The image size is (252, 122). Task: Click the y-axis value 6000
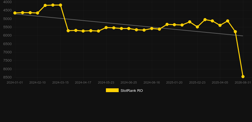[x=7, y=35]
